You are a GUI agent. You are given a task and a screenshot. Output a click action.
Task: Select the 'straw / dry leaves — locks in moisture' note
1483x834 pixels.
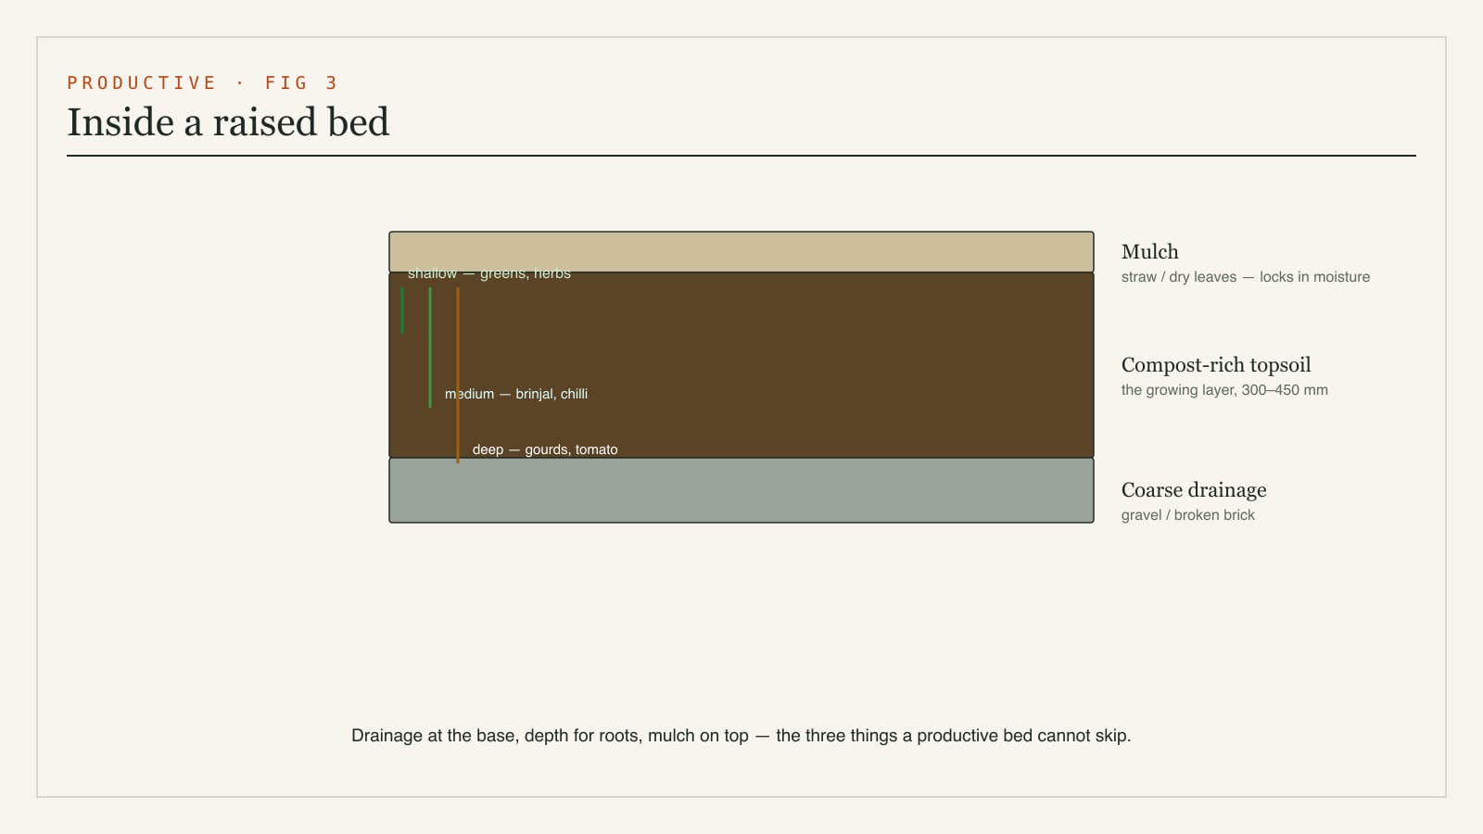tap(1246, 277)
